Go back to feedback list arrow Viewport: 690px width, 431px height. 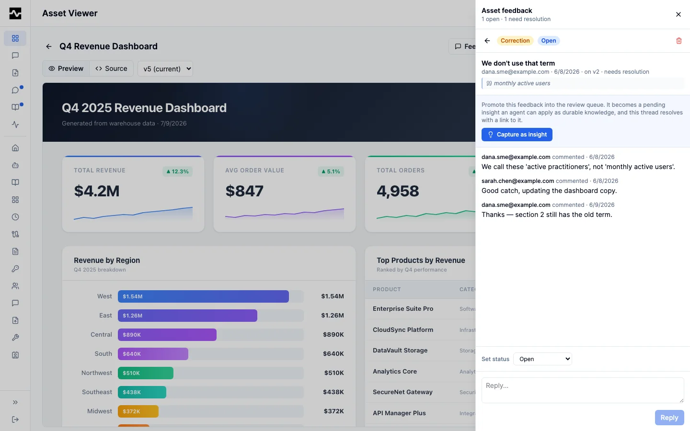[x=487, y=41]
